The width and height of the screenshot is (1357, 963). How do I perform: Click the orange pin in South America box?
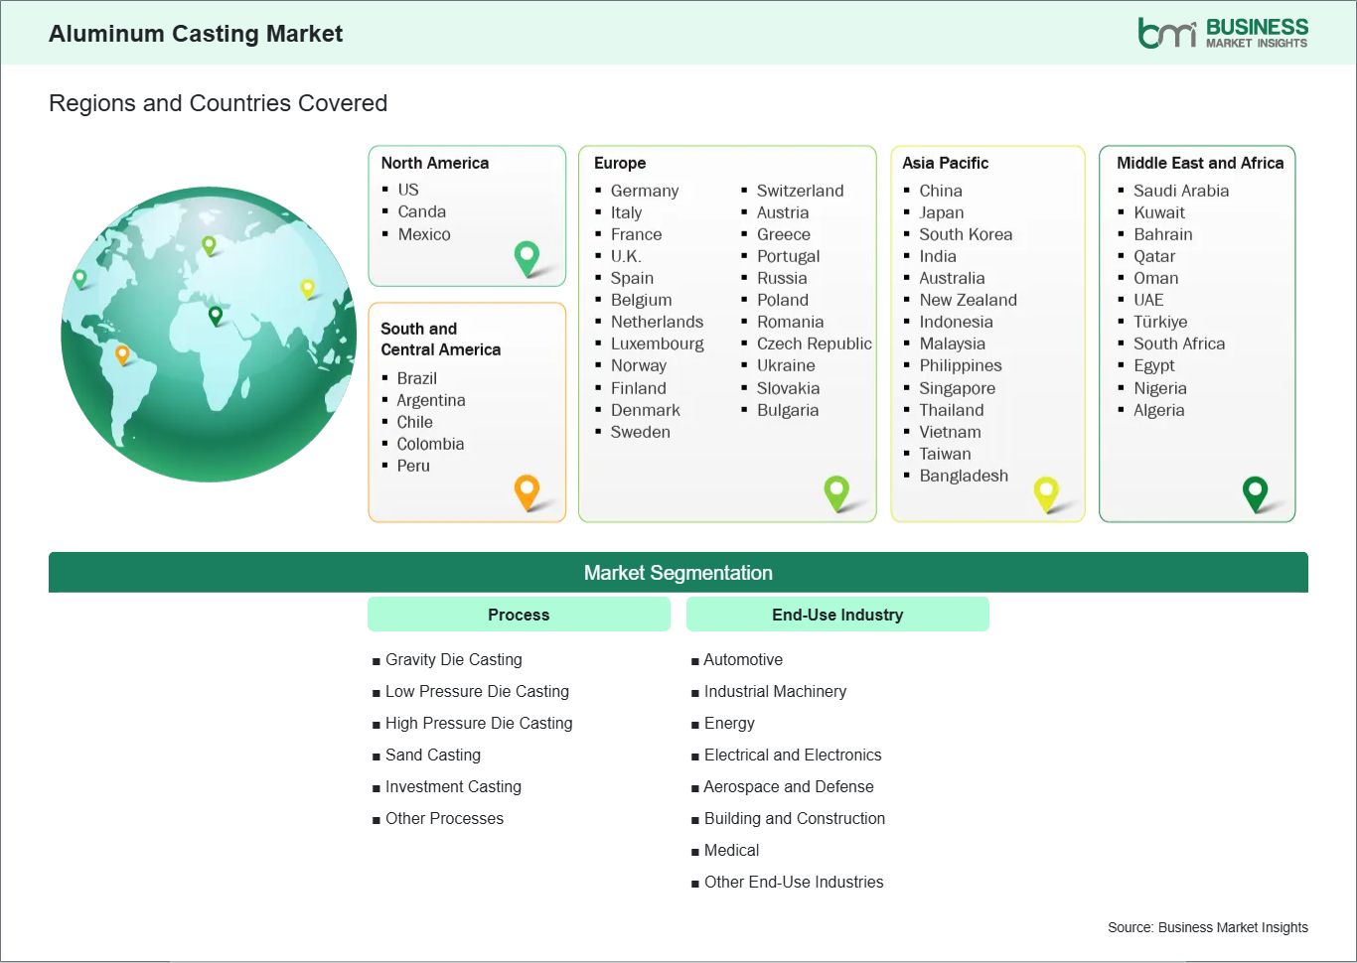[527, 490]
